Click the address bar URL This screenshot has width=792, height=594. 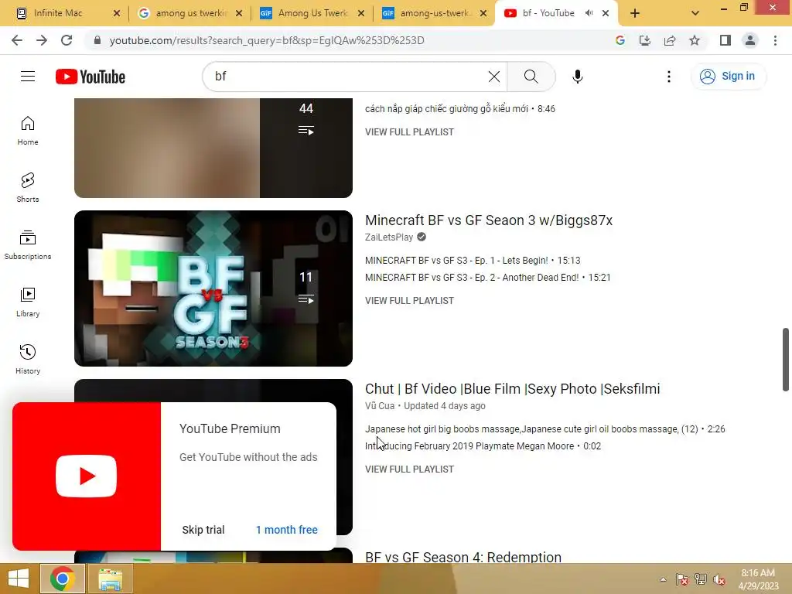(x=267, y=40)
